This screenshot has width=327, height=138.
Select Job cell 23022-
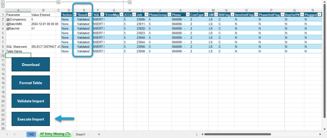(x=142, y=28)
